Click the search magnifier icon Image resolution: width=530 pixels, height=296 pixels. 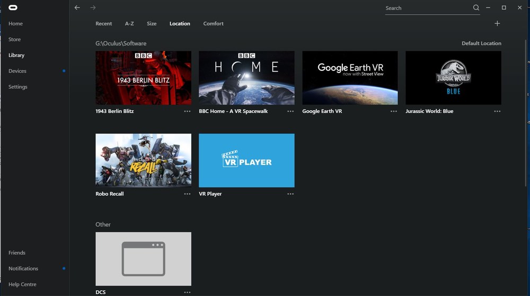476,7
